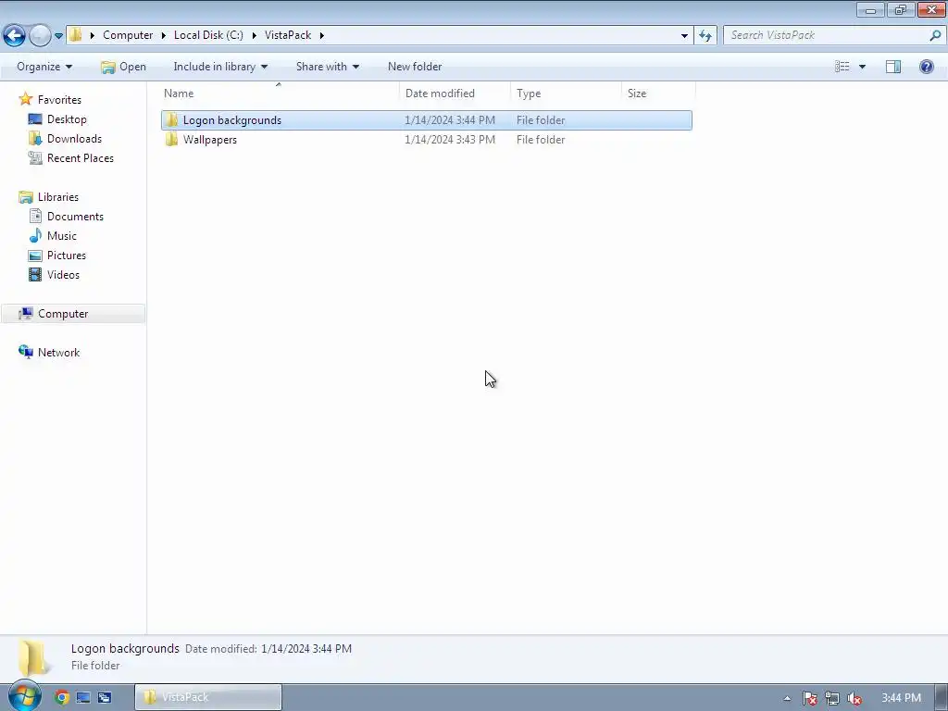Click the search magnifier icon
The height and width of the screenshot is (711, 948).
[x=935, y=35]
